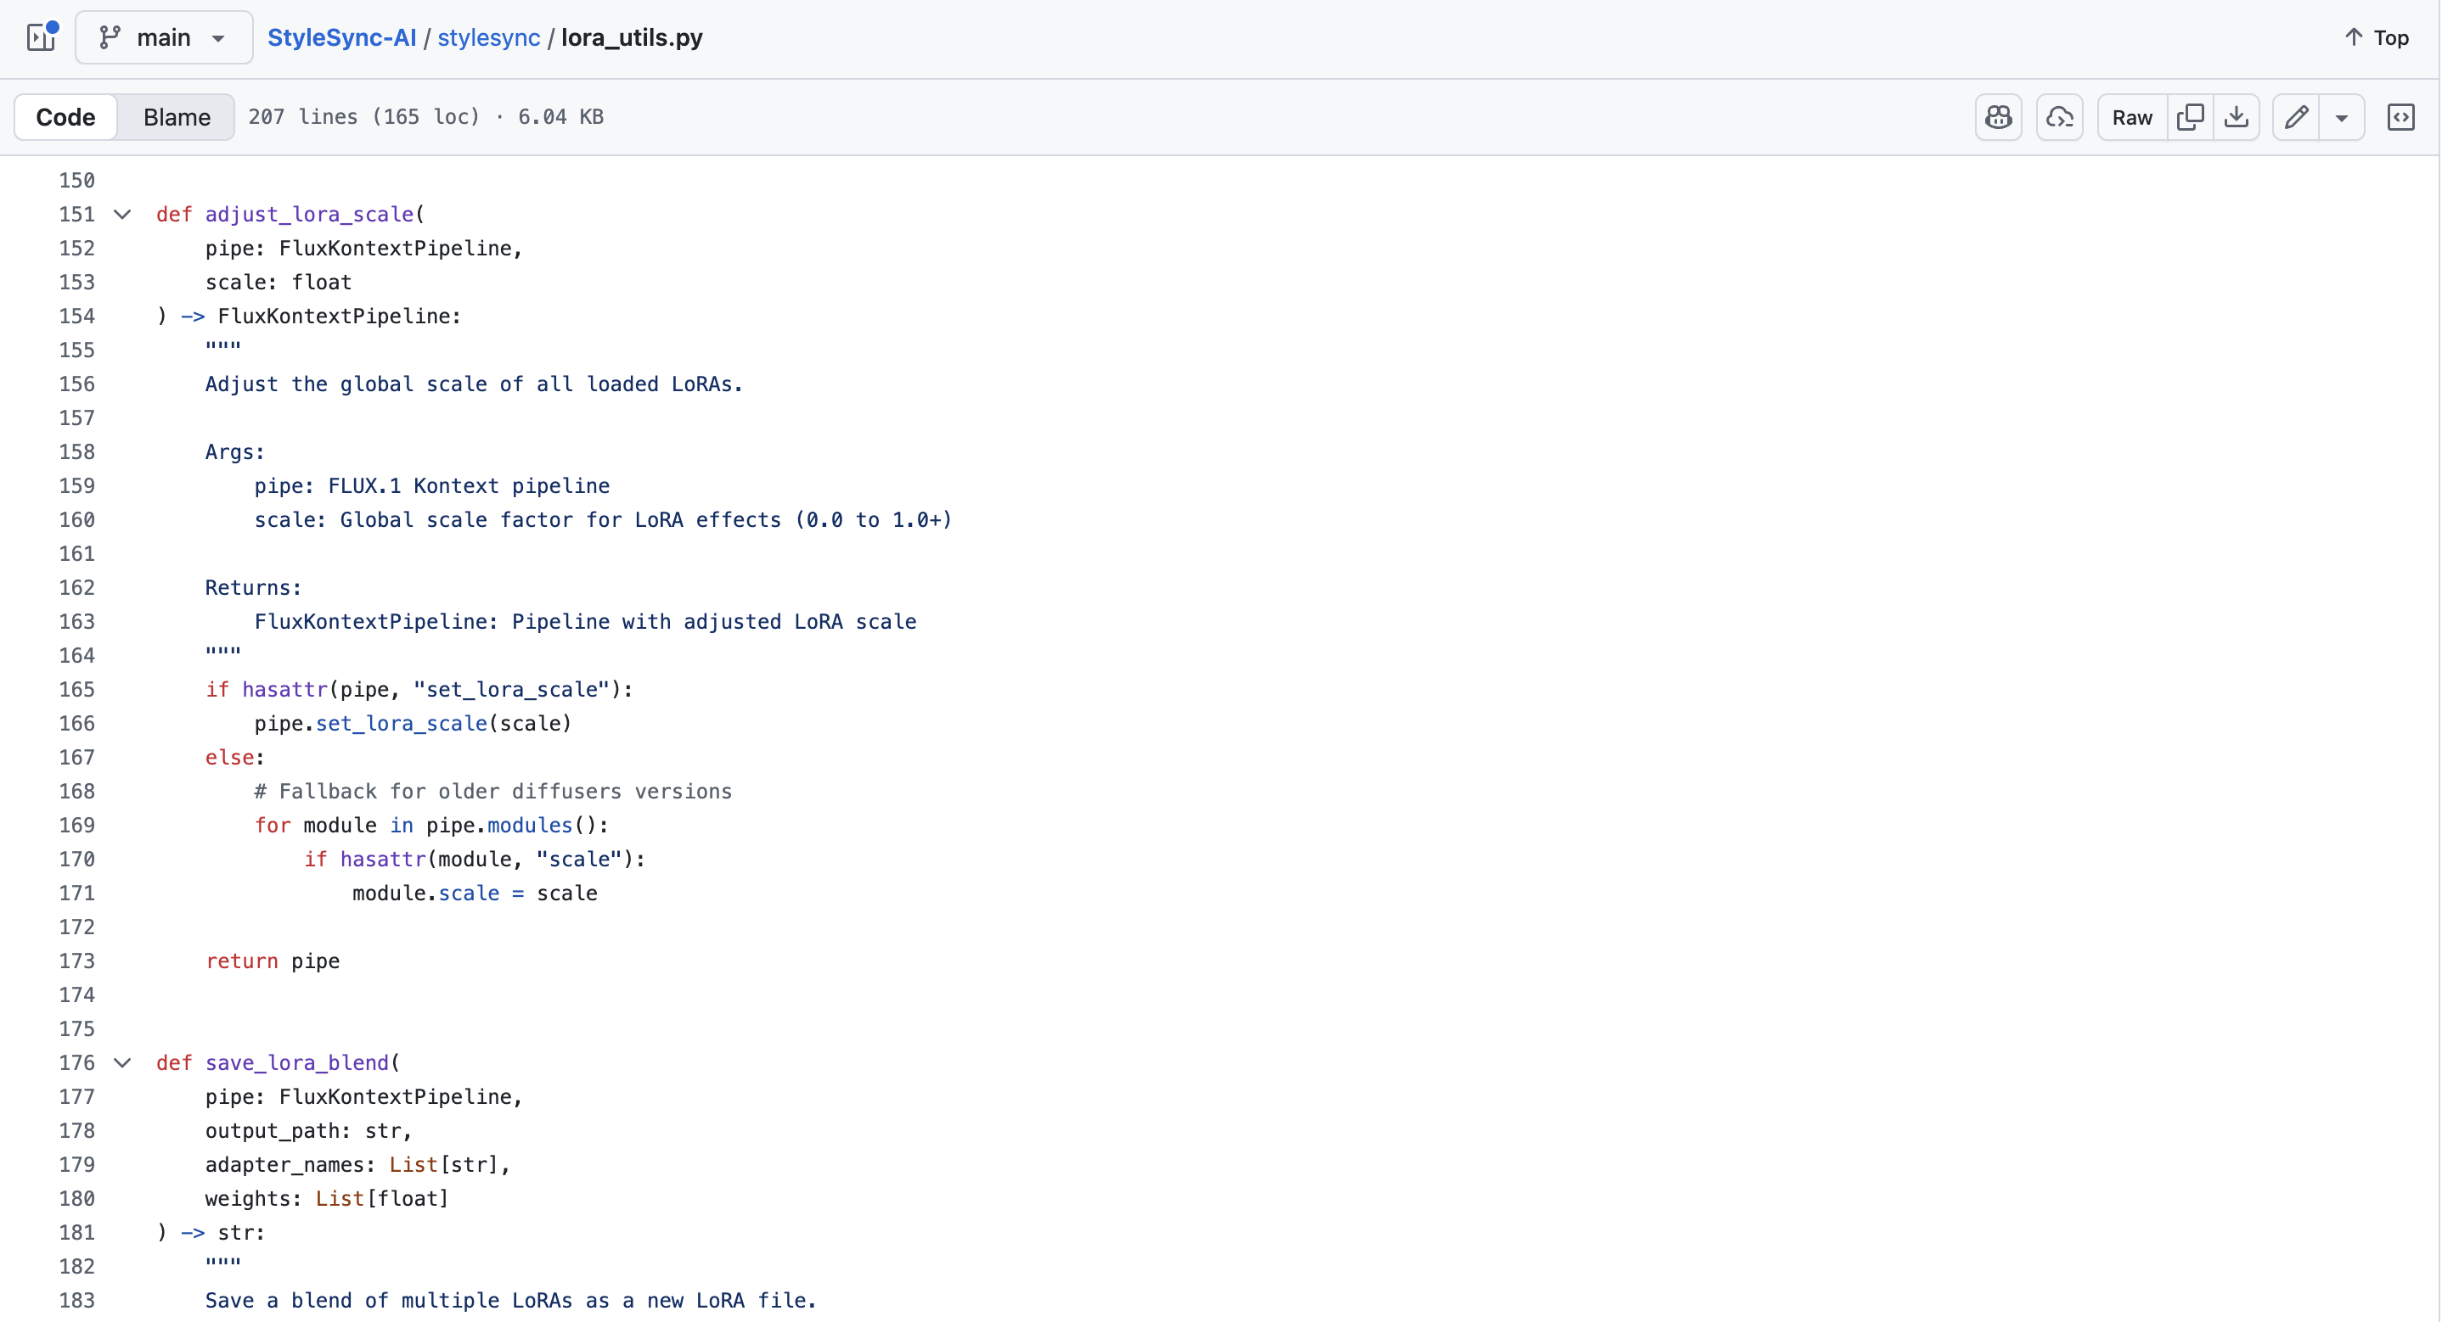Switch to the Blame view
The height and width of the screenshot is (1322, 2442).
pos(177,116)
